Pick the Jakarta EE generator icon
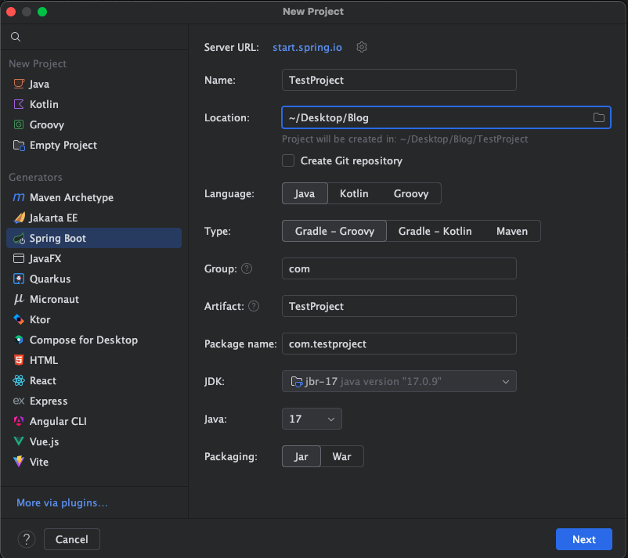The height and width of the screenshot is (558, 628). coord(20,218)
